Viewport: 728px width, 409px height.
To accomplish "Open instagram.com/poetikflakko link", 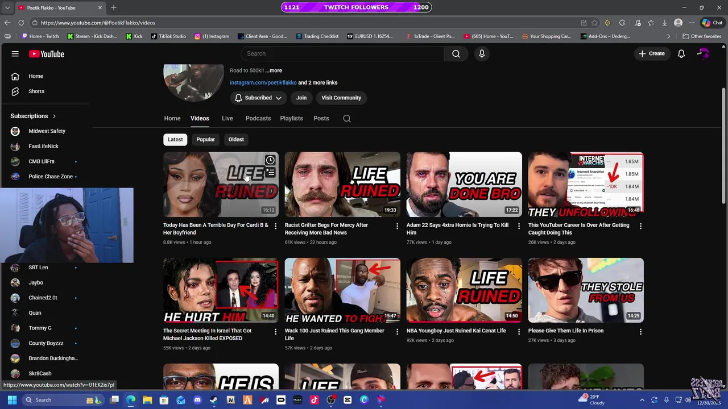I will [x=263, y=82].
